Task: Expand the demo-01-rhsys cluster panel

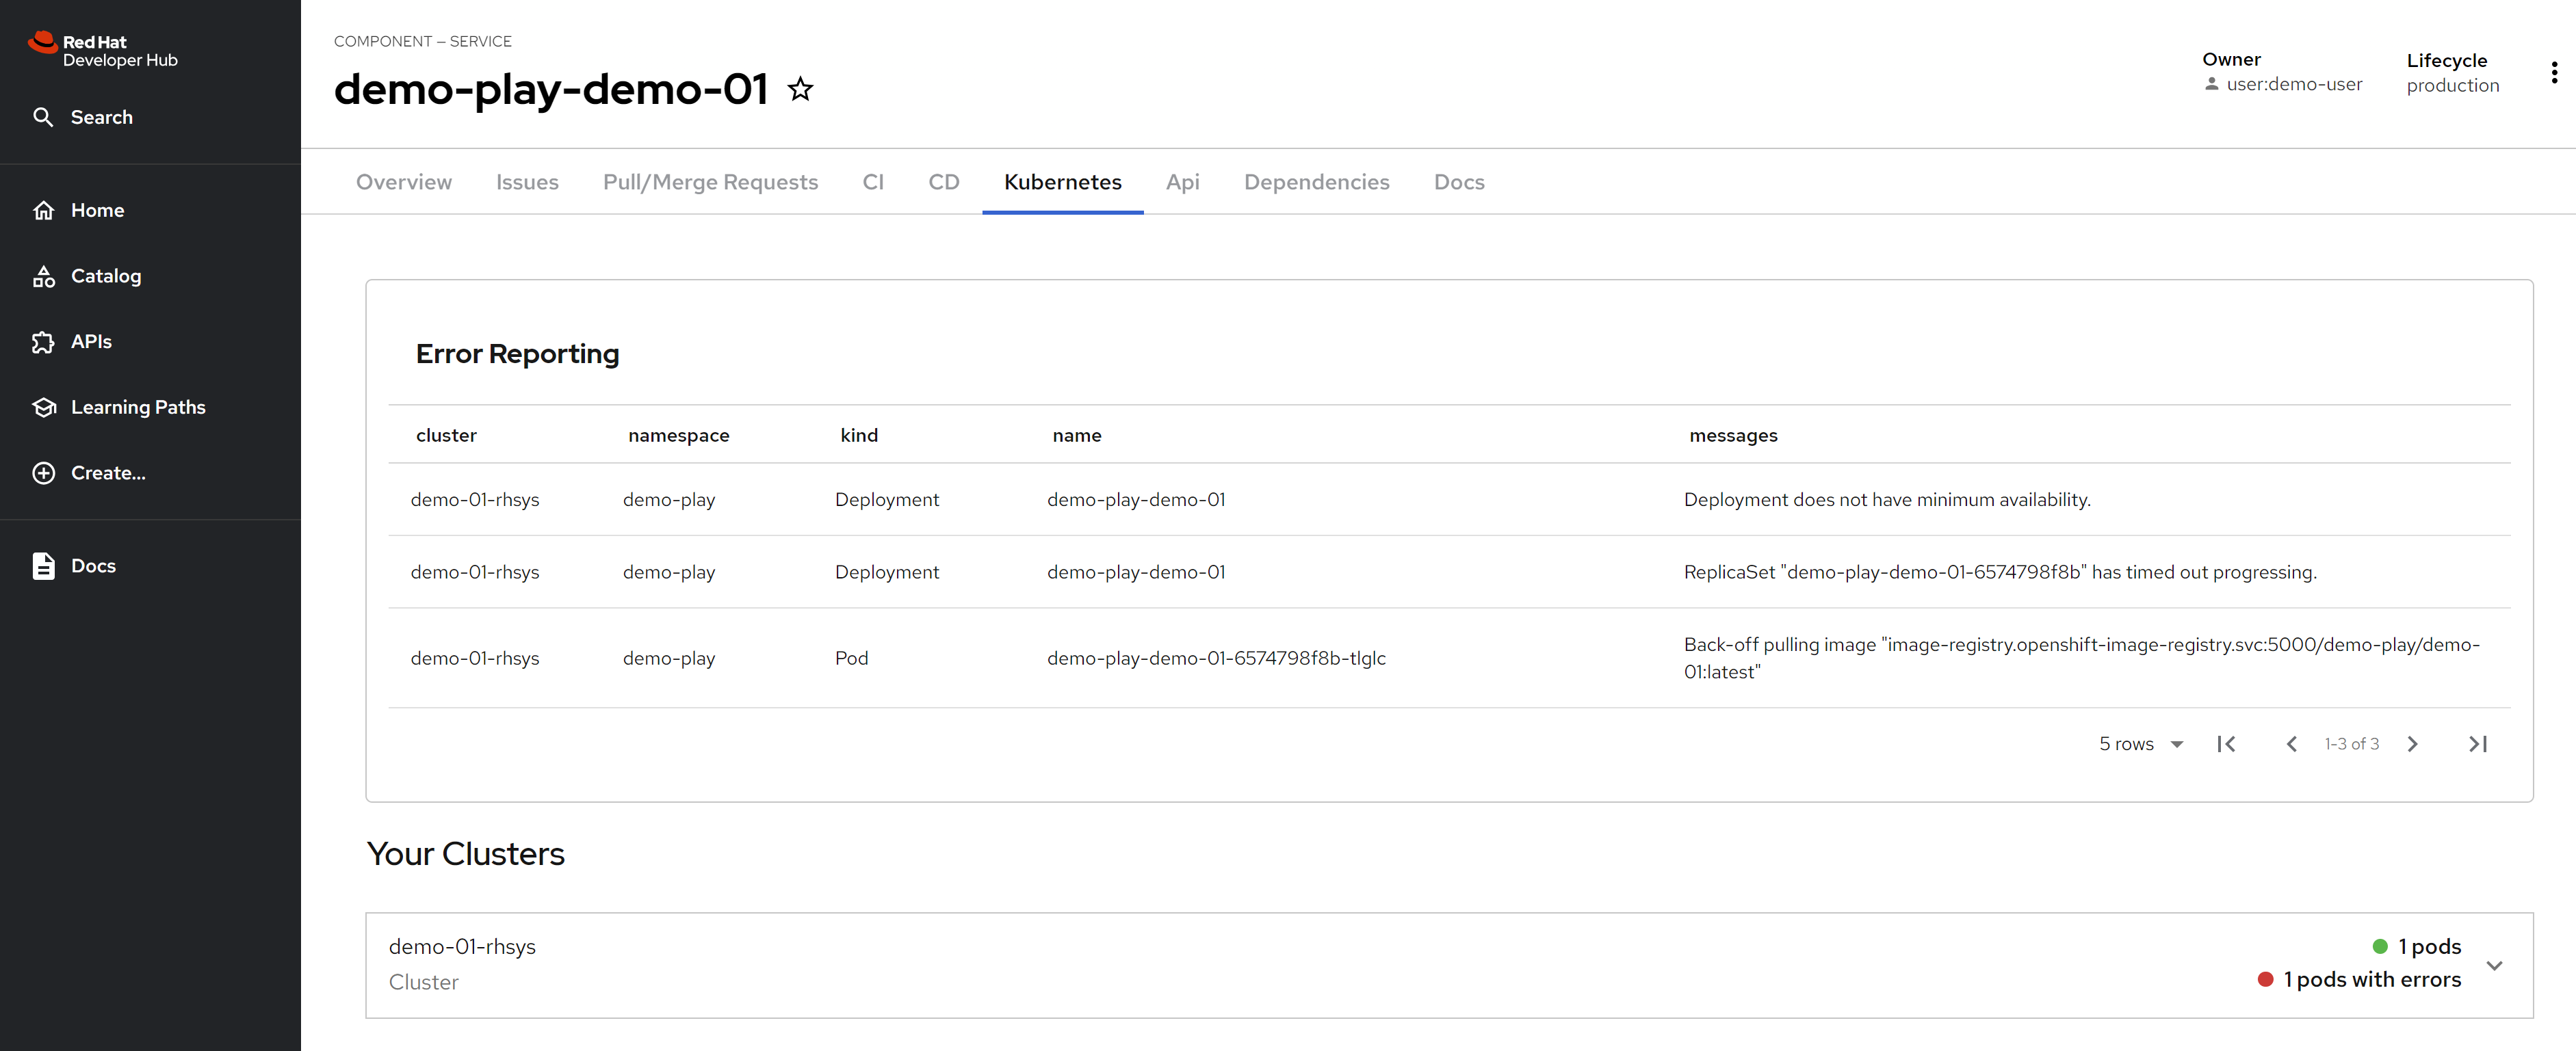Action: pyautogui.click(x=2494, y=965)
